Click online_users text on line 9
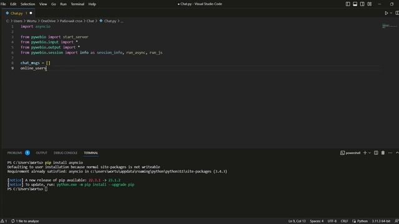Image resolution: width=399 pixels, height=224 pixels. click(x=33, y=68)
